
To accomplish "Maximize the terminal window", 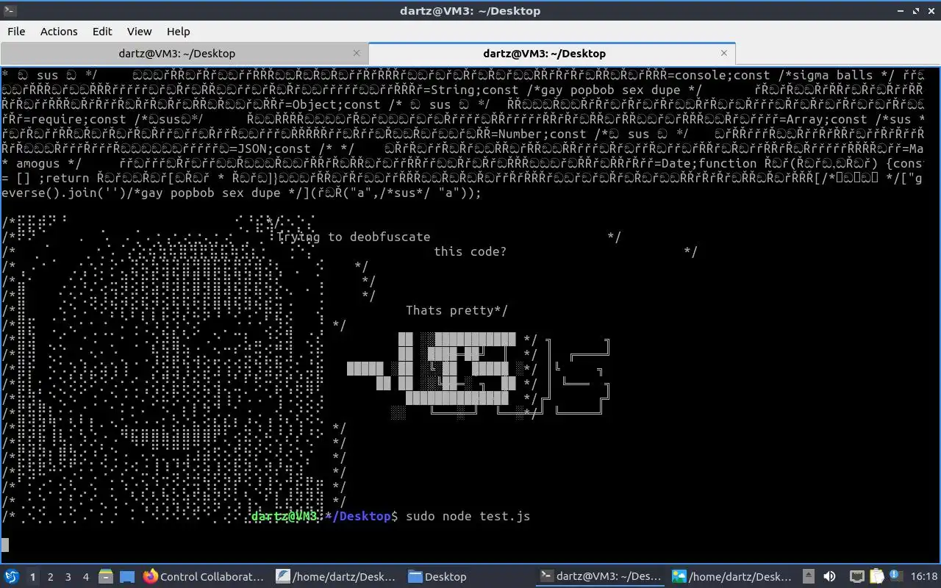I will pos(917,10).
